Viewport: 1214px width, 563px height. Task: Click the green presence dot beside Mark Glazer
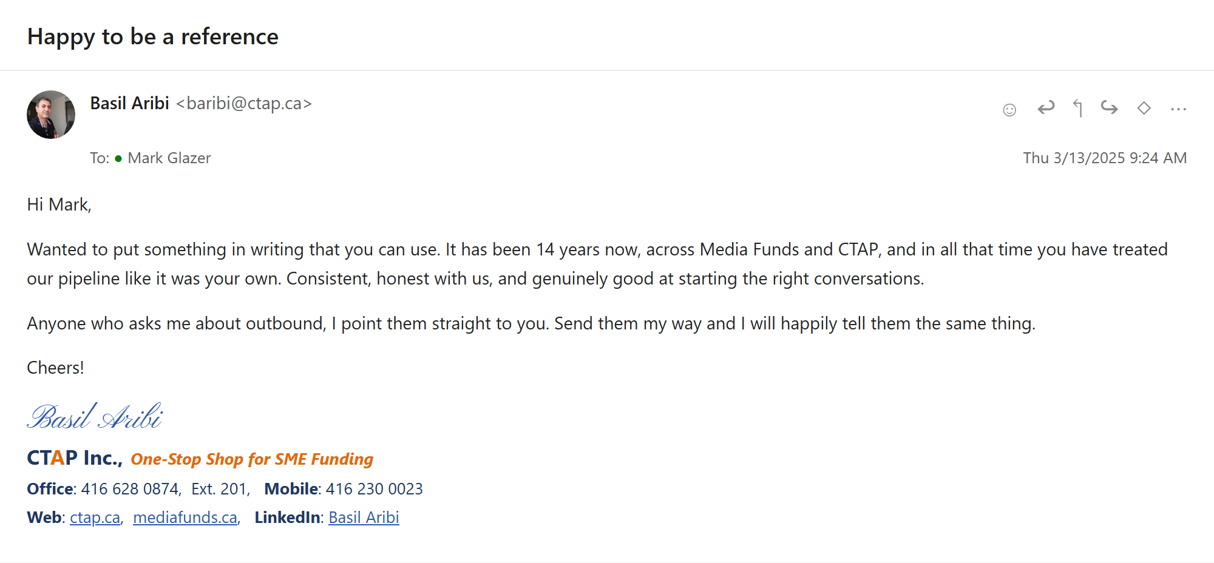[x=118, y=159]
